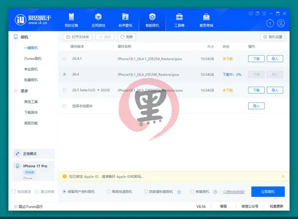
Task: Click help icon next to 修复刷机
Action: click(x=215, y=192)
